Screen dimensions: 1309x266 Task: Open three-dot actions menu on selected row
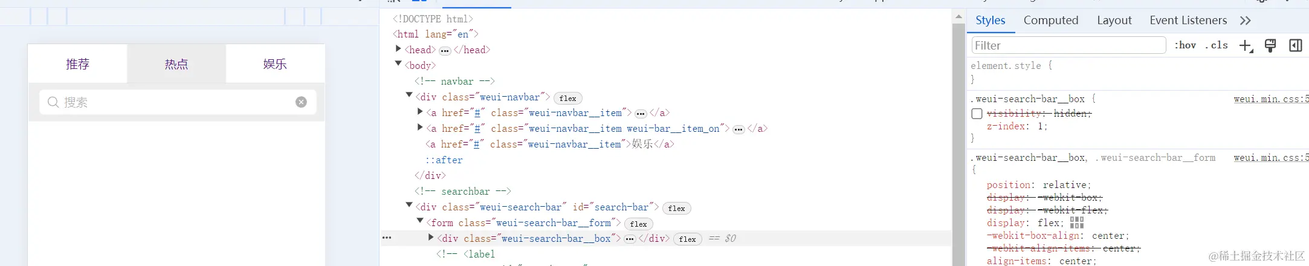(387, 238)
